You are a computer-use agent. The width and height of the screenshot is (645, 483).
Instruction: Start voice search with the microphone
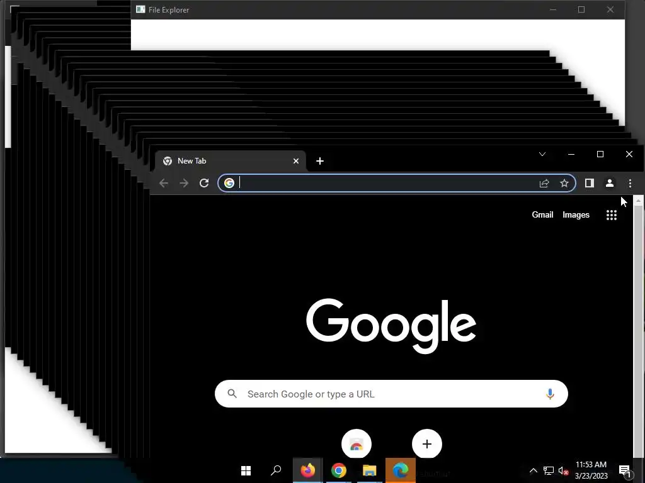pyautogui.click(x=550, y=394)
